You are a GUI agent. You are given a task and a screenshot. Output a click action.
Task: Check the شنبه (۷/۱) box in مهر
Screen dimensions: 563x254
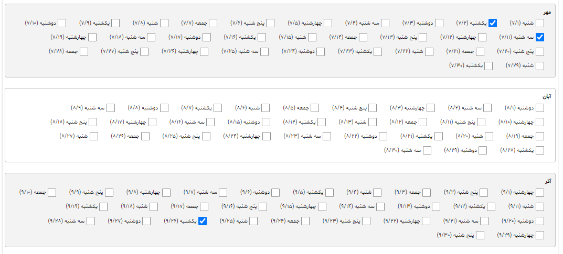pyautogui.click(x=540, y=23)
